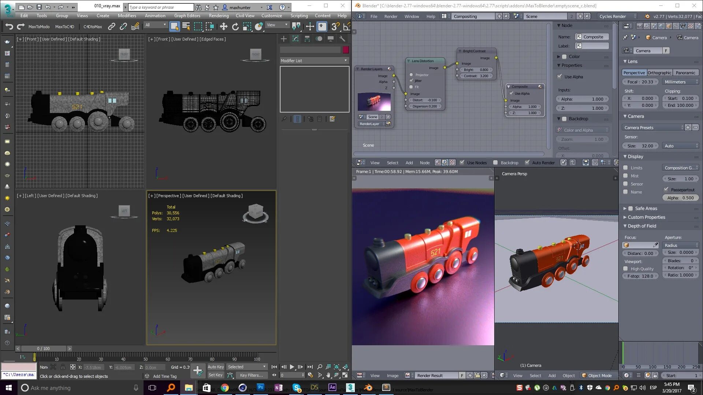Click Set Key large plus icon

(198, 371)
